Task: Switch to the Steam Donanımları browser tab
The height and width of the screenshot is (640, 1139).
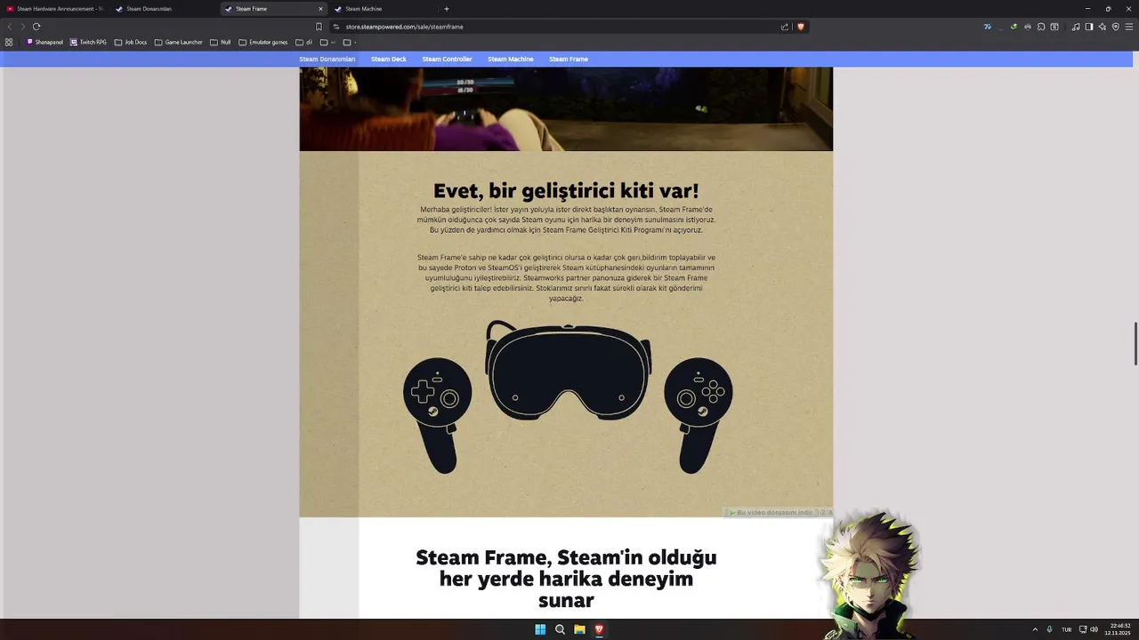Action: 165,9
